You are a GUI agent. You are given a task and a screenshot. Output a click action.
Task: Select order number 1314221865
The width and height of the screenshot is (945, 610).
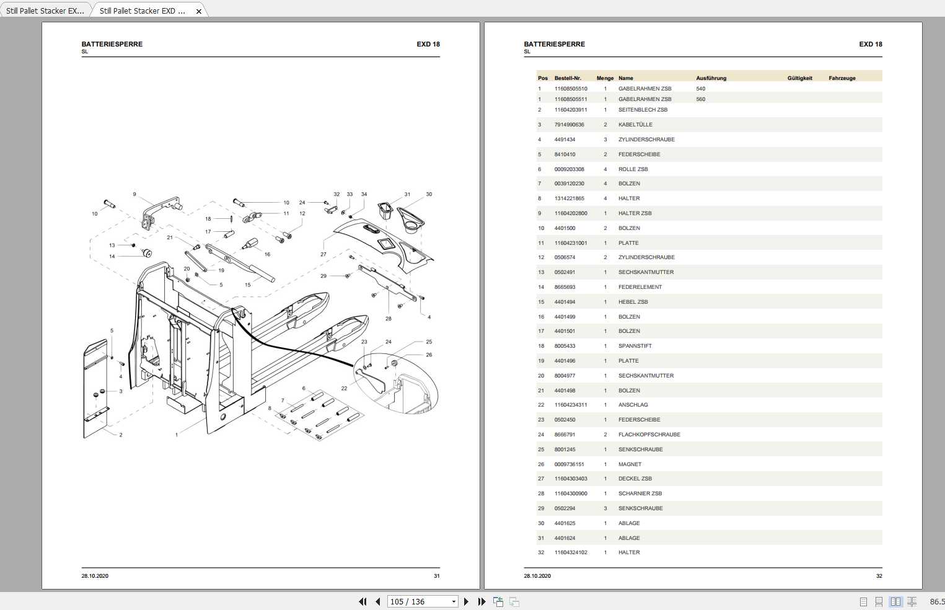569,198
